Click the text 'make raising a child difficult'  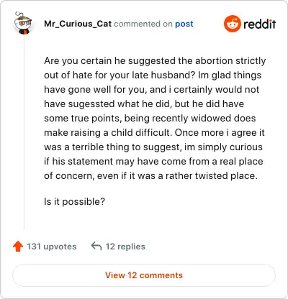click(x=107, y=133)
